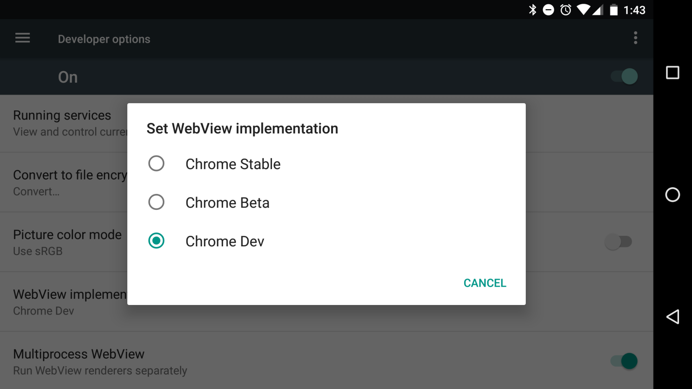The width and height of the screenshot is (692, 389).
Task: Tap the Wi-Fi signal status icon
Action: pos(583,10)
